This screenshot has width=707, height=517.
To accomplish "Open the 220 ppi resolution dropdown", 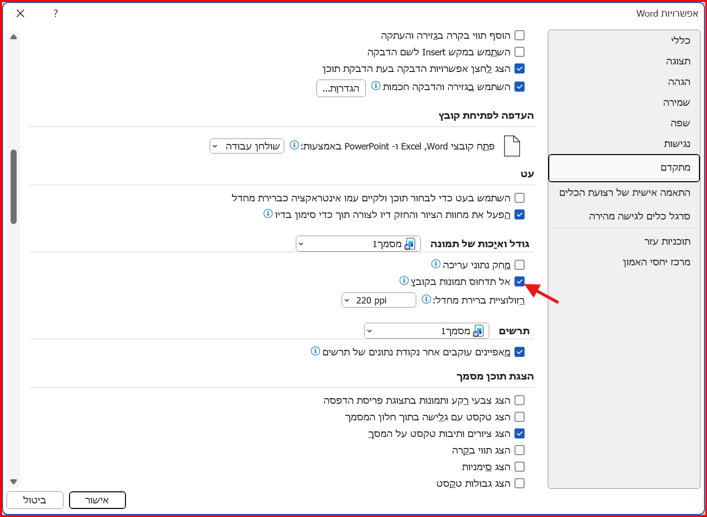I will pyautogui.click(x=378, y=301).
